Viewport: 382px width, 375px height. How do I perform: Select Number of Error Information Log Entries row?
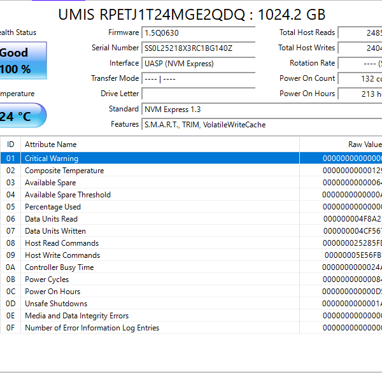[x=191, y=328]
